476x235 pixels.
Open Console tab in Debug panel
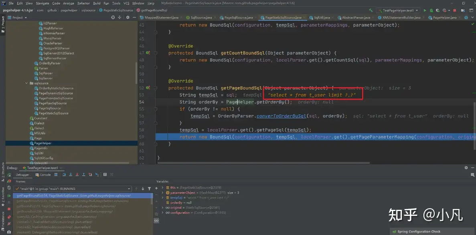(43, 175)
